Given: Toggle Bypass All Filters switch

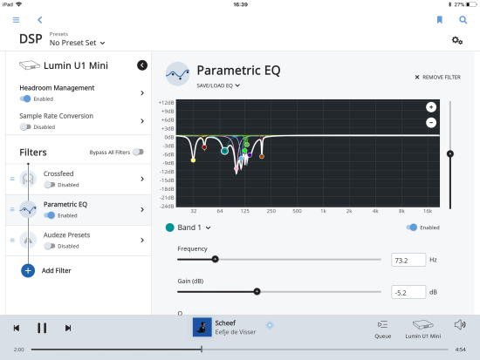Looking at the screenshot, I should click(x=139, y=152).
